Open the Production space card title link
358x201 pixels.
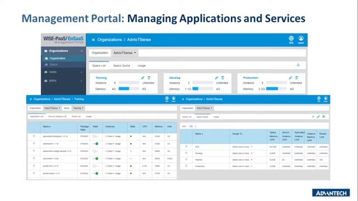tap(251, 78)
